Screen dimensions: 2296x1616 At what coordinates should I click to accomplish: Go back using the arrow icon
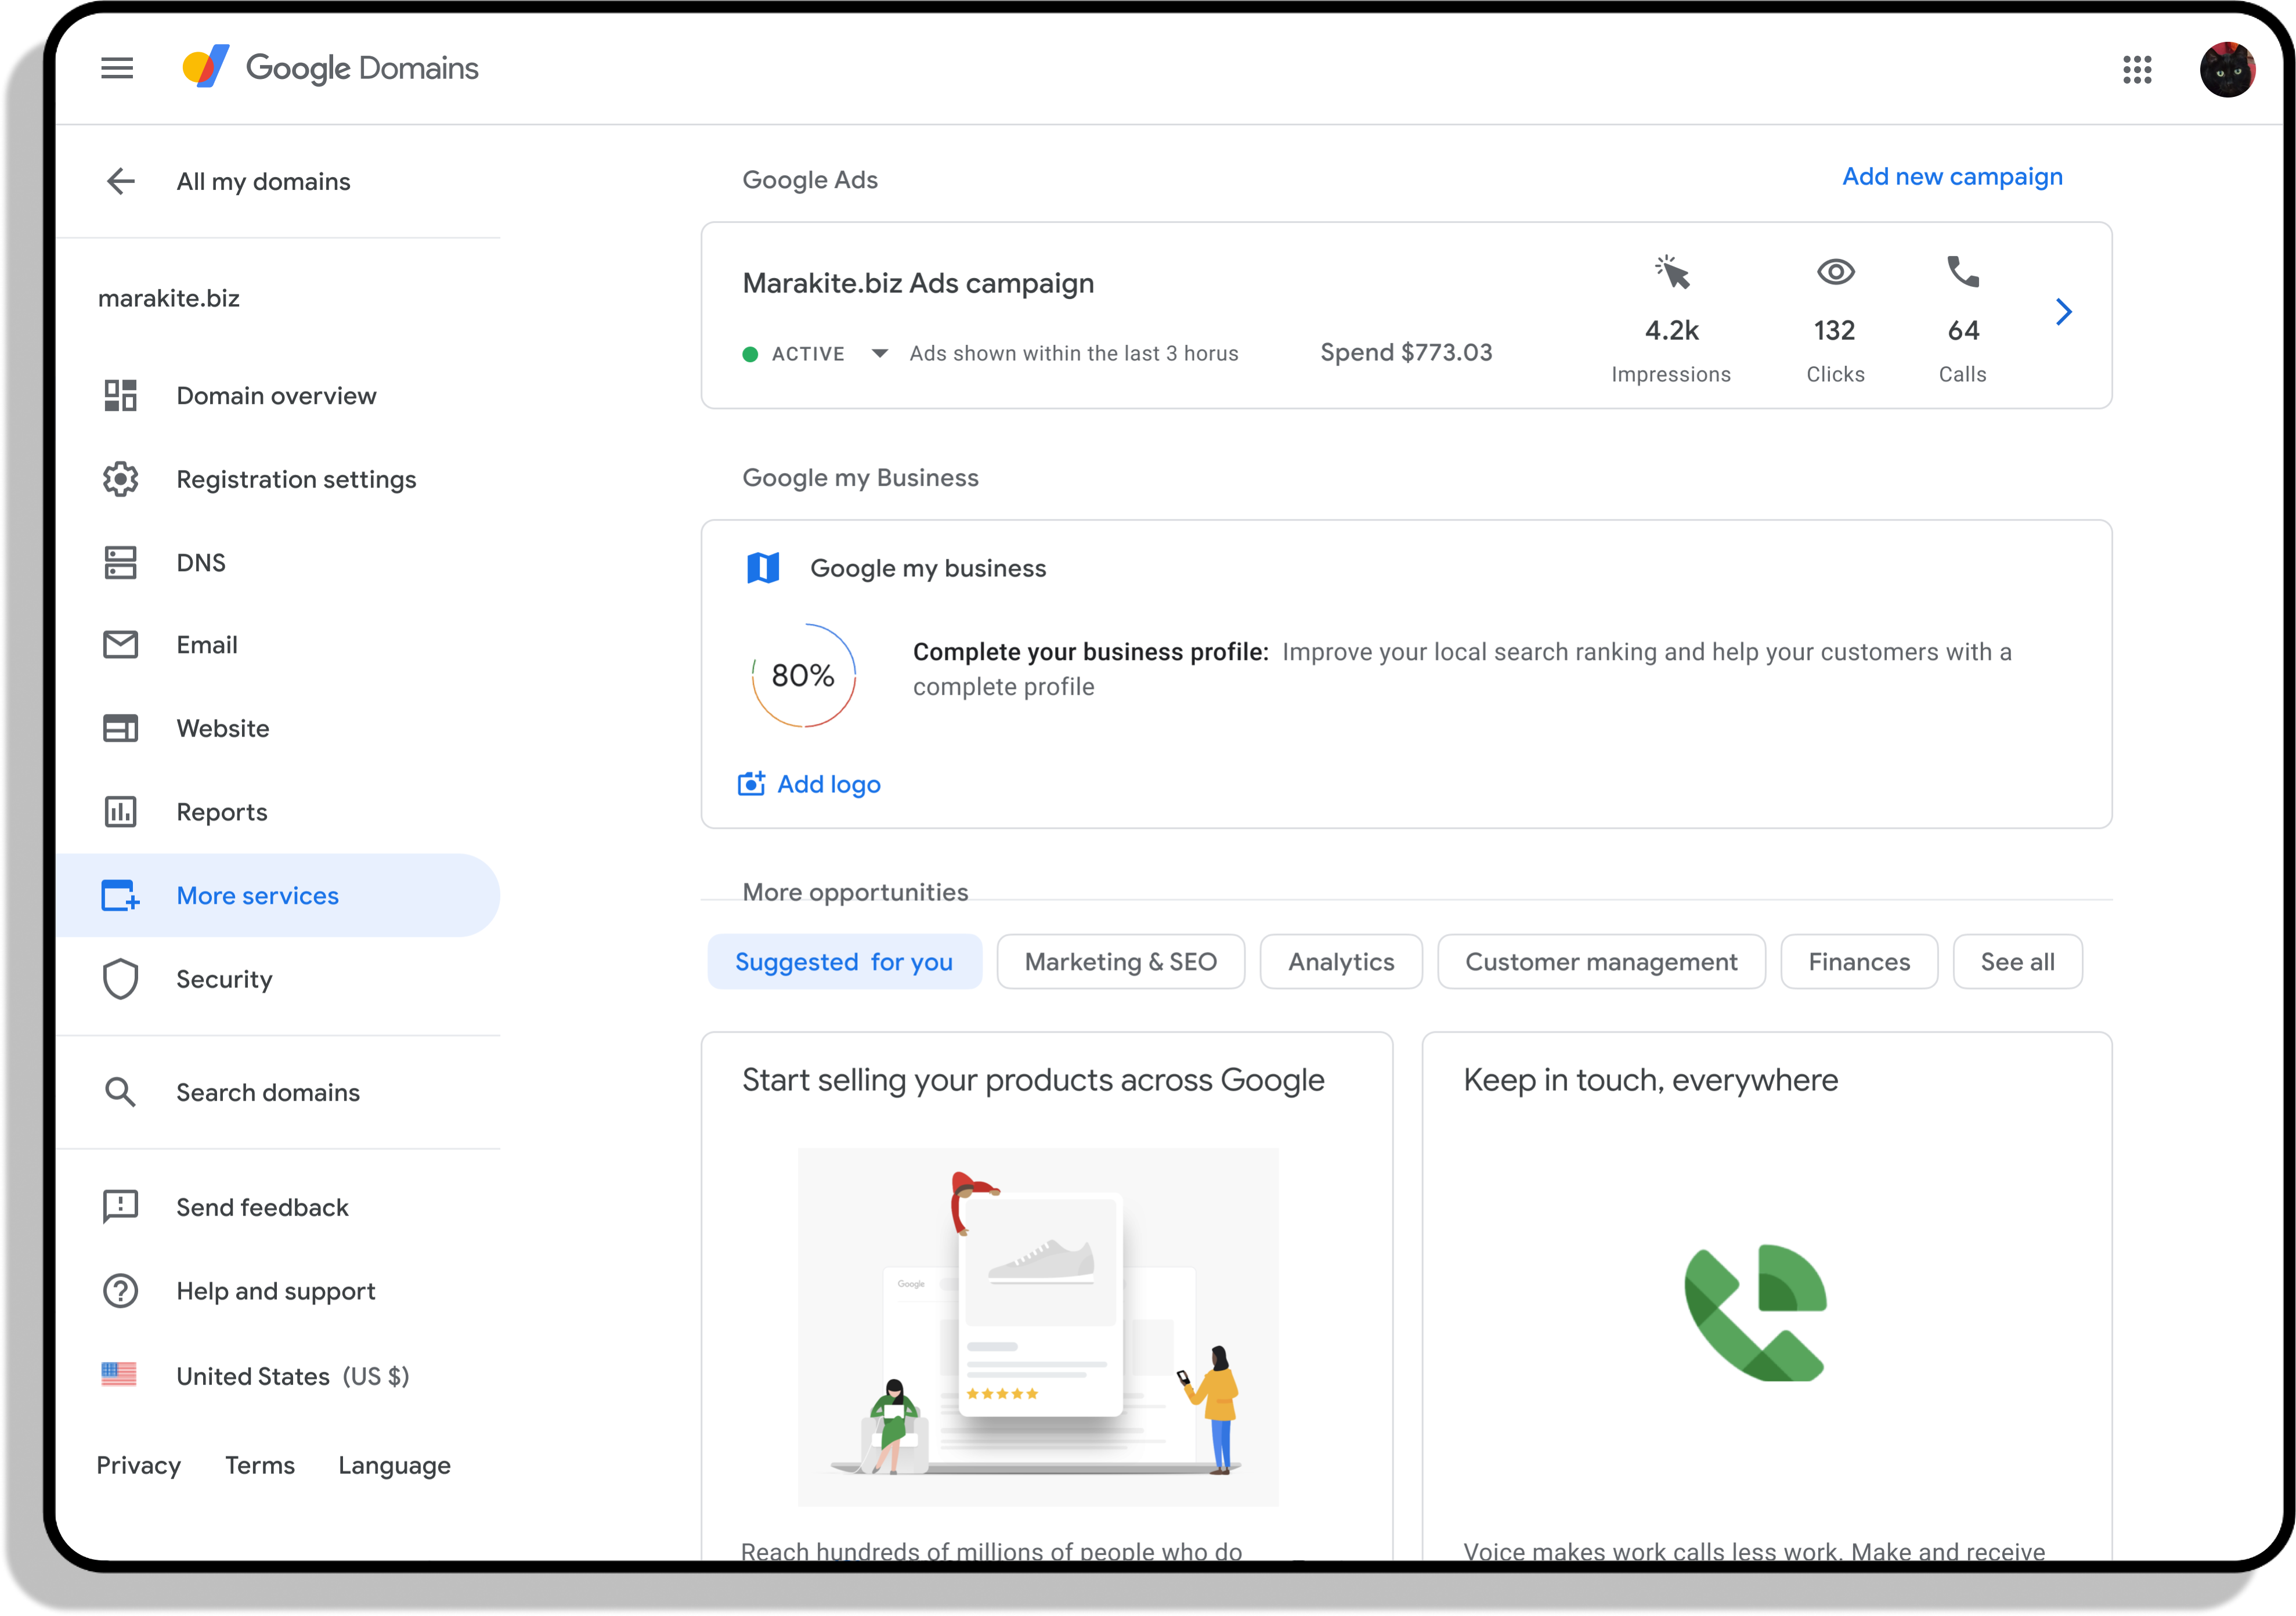pyautogui.click(x=121, y=181)
